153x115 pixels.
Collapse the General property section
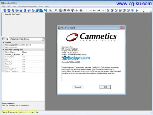(3, 42)
